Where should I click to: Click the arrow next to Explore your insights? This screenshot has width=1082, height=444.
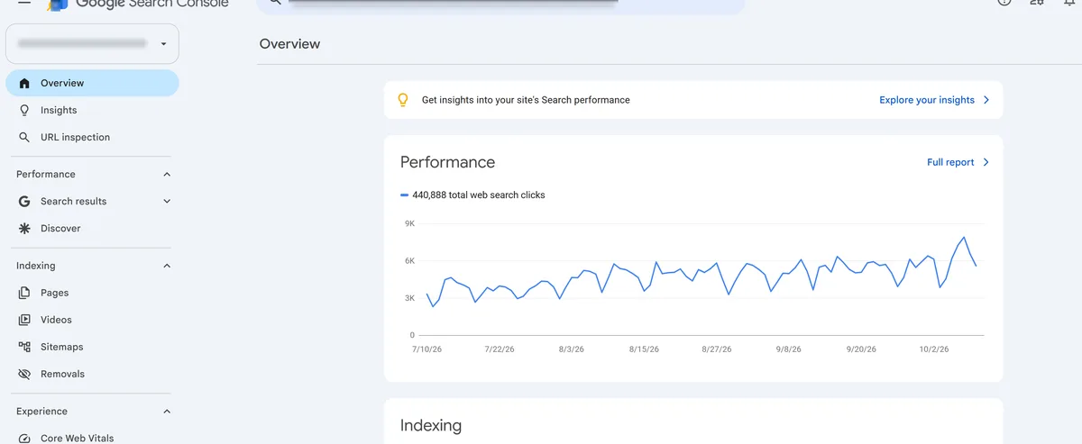click(x=986, y=100)
